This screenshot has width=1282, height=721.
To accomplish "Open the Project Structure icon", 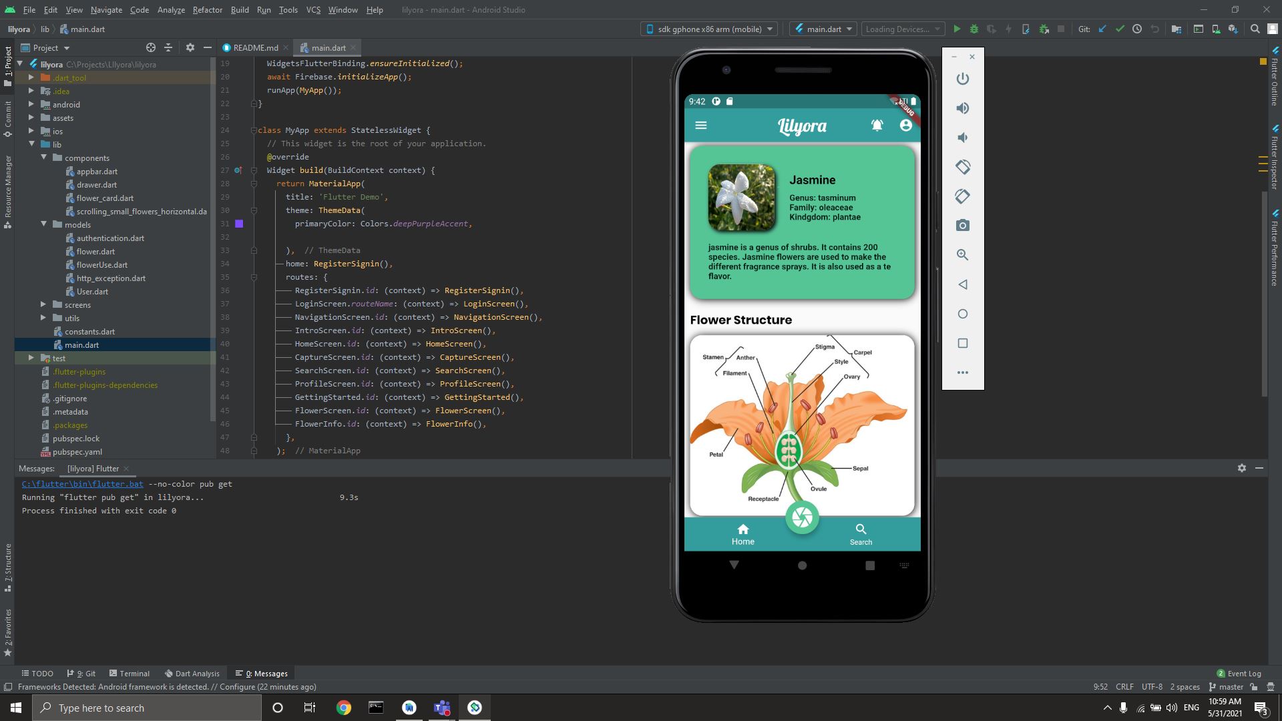I will pyautogui.click(x=1177, y=29).
